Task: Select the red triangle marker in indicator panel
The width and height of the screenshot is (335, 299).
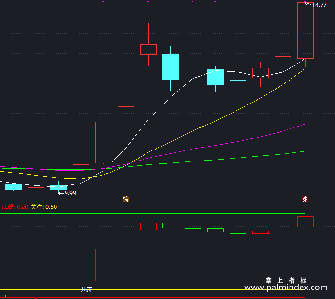Action: point(36,298)
